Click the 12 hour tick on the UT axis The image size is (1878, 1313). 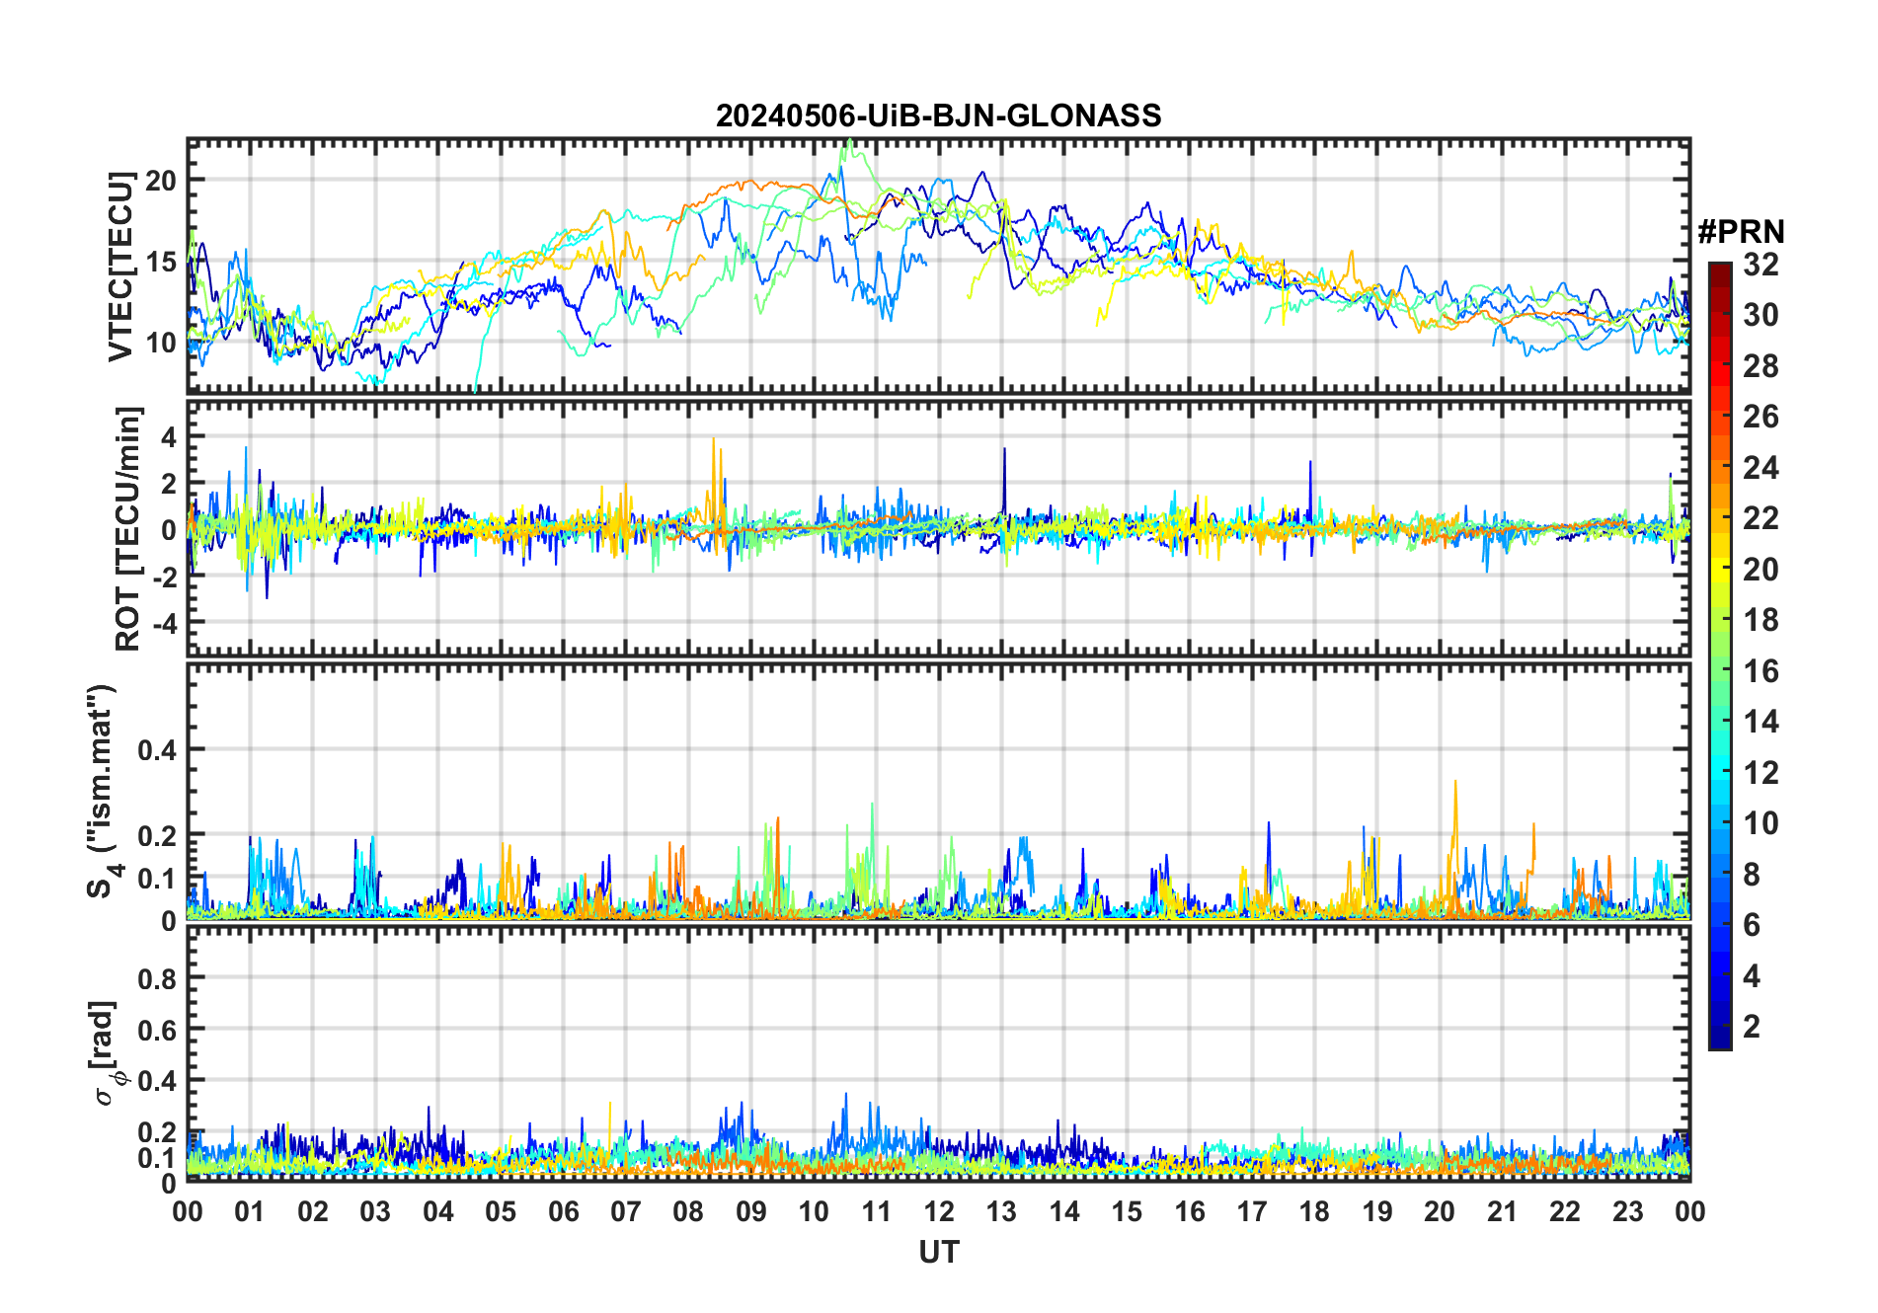tap(938, 1211)
